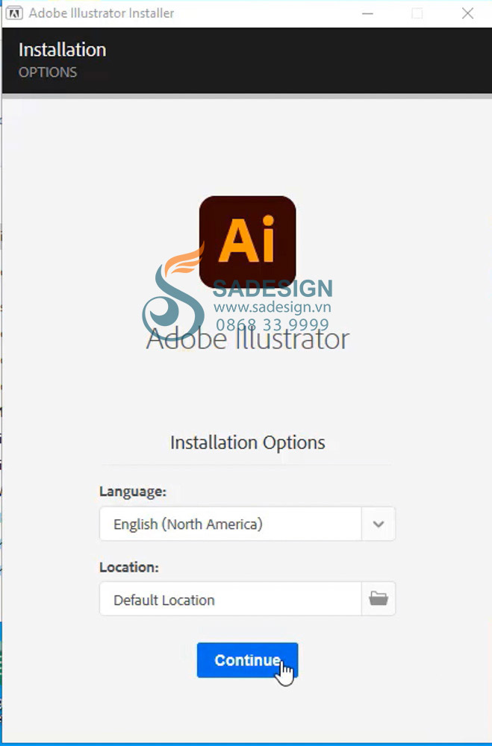Click the blue Continue button
Screen dimensions: 492x746
(247, 660)
